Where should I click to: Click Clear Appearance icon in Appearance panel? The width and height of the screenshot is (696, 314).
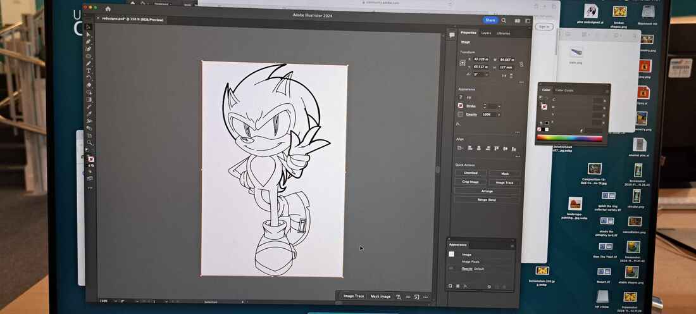[x=489, y=287]
